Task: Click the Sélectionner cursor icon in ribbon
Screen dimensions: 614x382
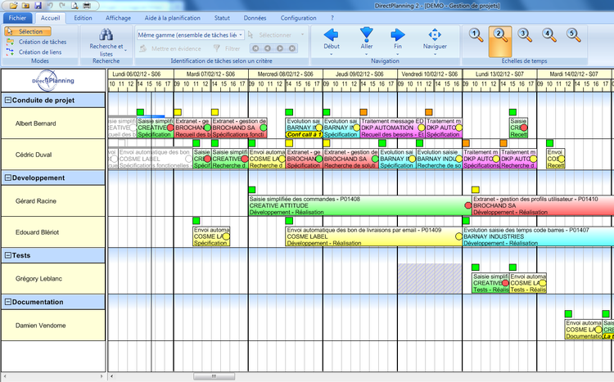Action: (251, 35)
